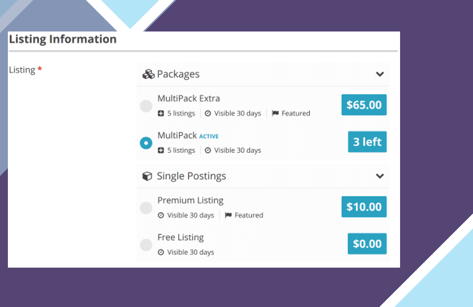
Task: Click the Featured flag icon under MultiPack Extra
Action: pos(275,113)
